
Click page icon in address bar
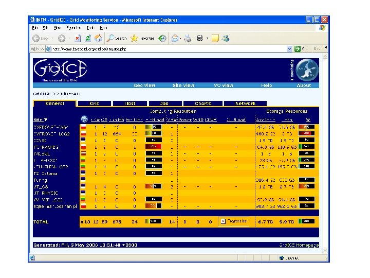point(49,49)
